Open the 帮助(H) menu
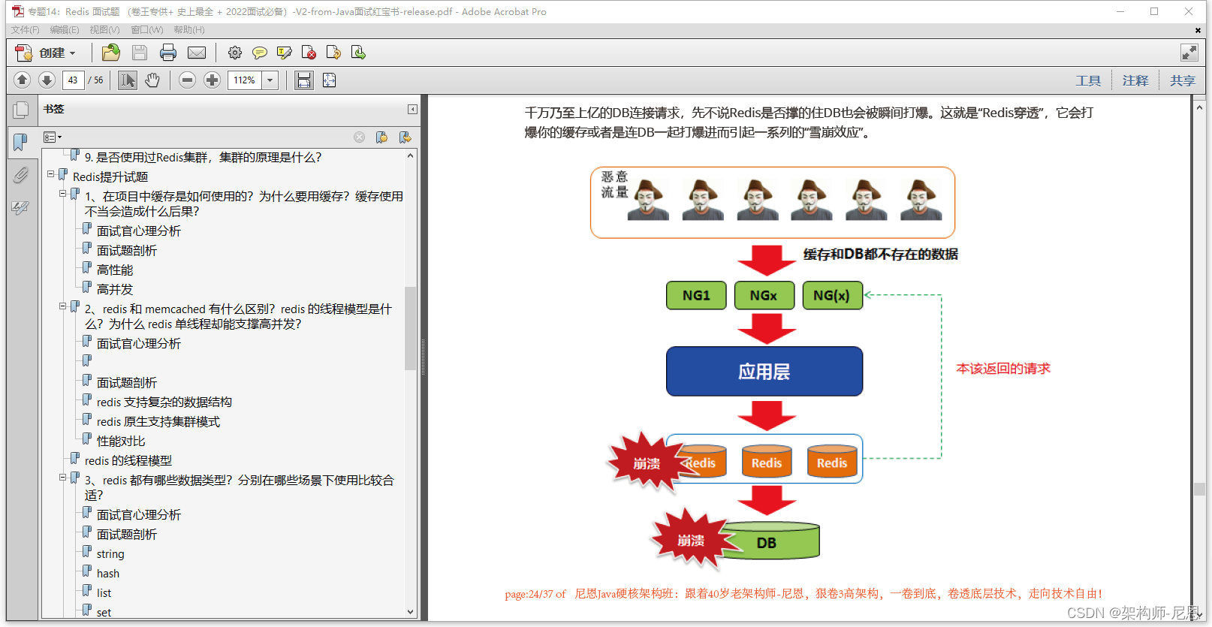Screen dimensions: 1212x627 [188, 30]
